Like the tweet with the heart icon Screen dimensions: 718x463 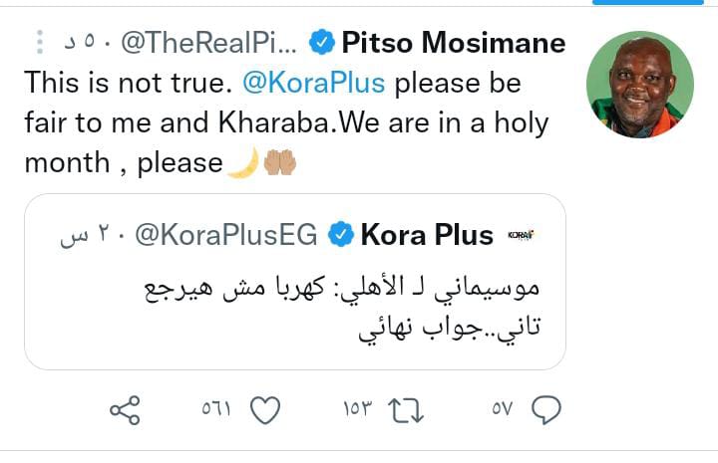pyautogui.click(x=264, y=409)
